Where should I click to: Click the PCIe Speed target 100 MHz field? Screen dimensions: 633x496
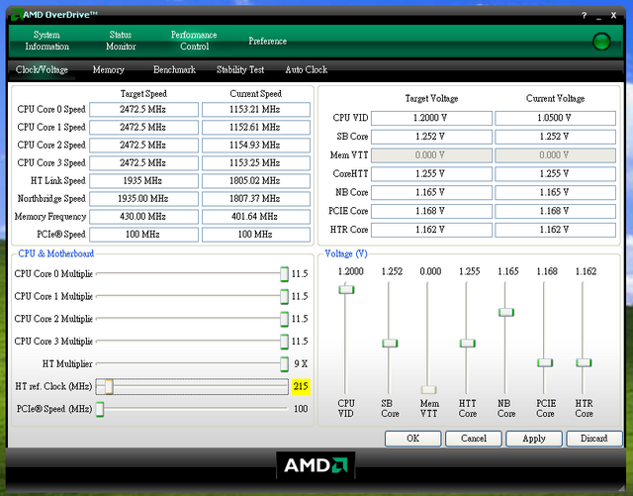143,235
